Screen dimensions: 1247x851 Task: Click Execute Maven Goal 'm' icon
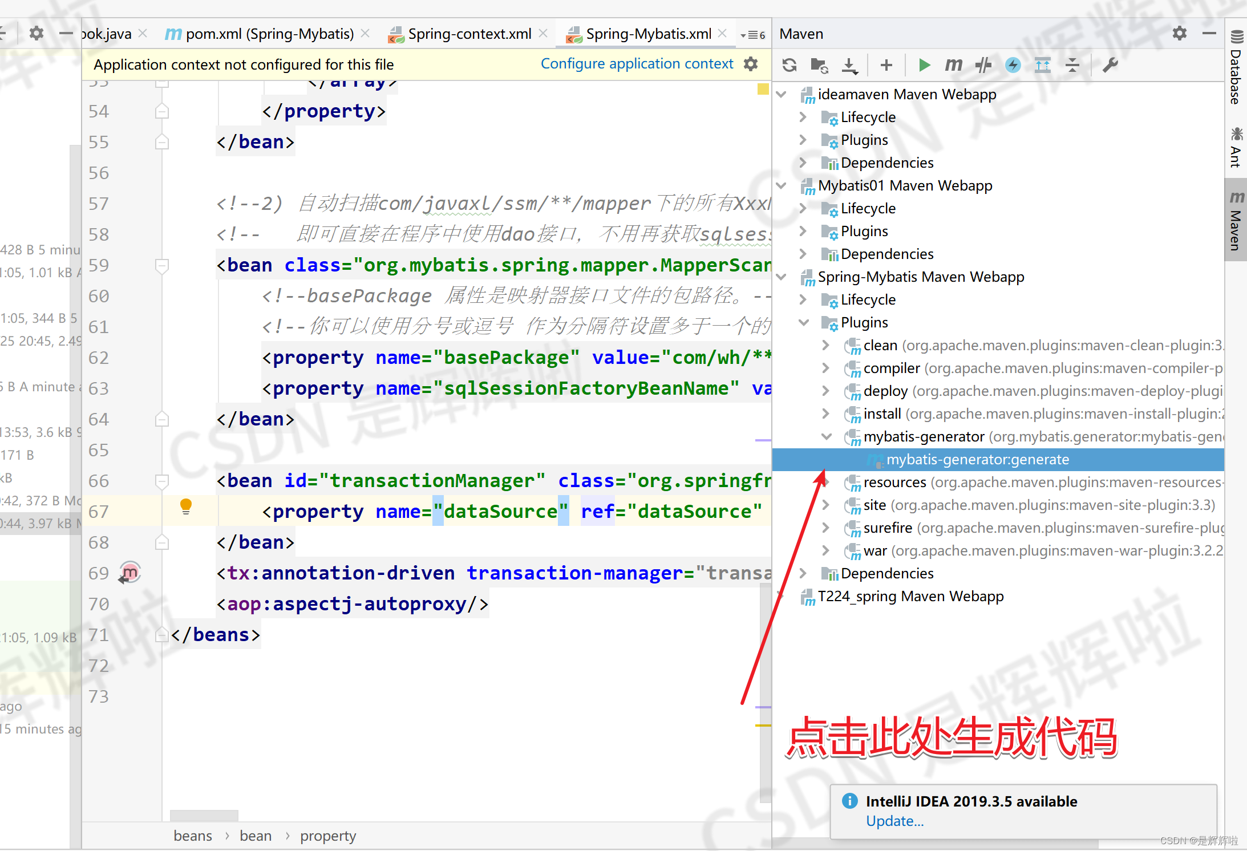(x=953, y=65)
